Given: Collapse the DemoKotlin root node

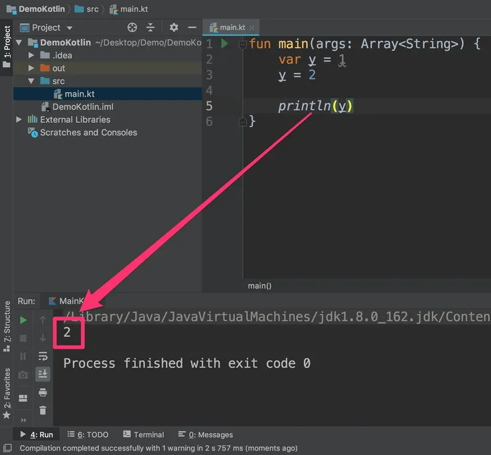Looking at the screenshot, I should 19,42.
